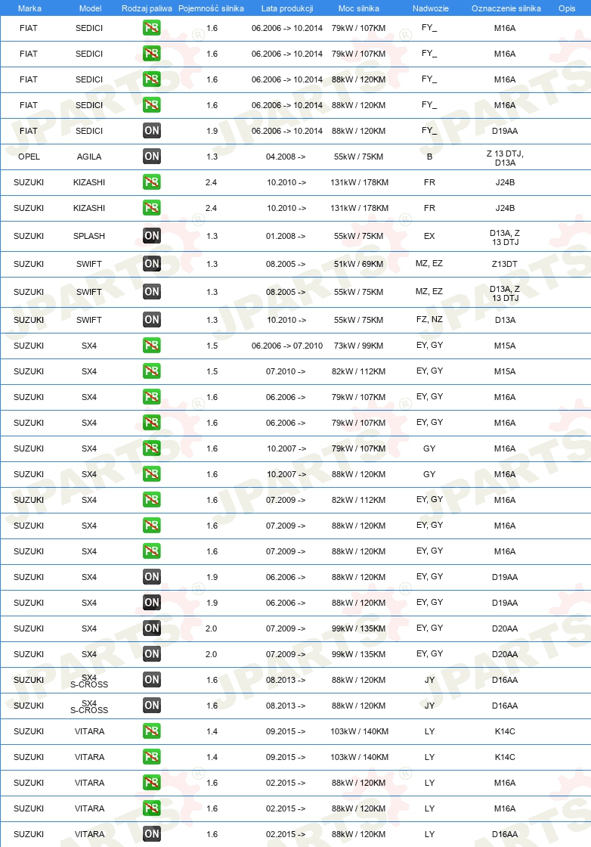Image resolution: width=591 pixels, height=847 pixels.
Task: Click 'MZ, EZ' body cell in SWIFT 51kW row
Action: coord(429,263)
